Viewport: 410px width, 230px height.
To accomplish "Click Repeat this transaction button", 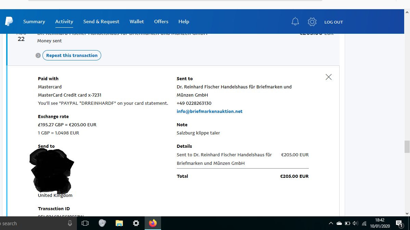I will click(72, 55).
